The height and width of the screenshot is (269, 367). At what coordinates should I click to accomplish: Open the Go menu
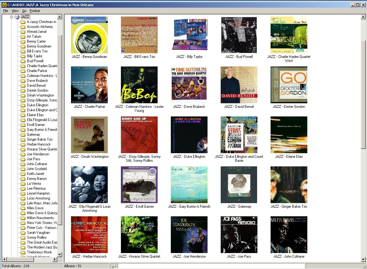tap(24, 11)
